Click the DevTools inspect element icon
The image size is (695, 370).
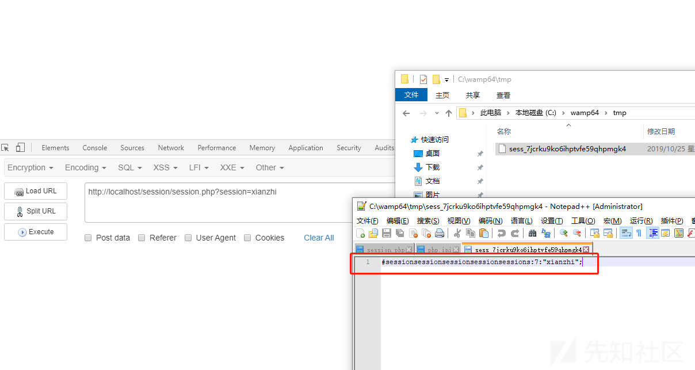pos(5,148)
